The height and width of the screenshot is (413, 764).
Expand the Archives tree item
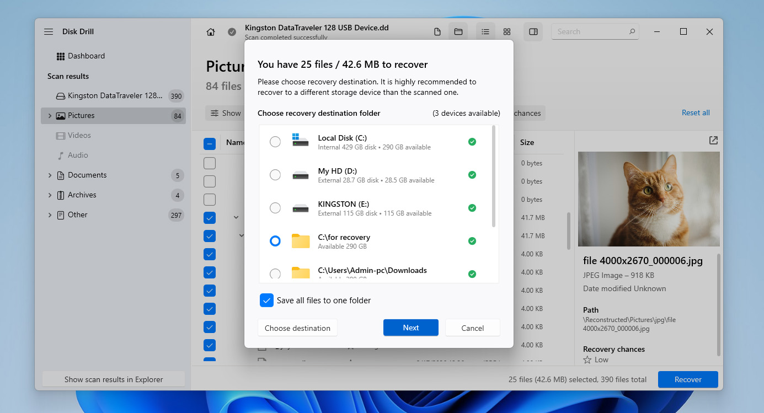pos(50,195)
